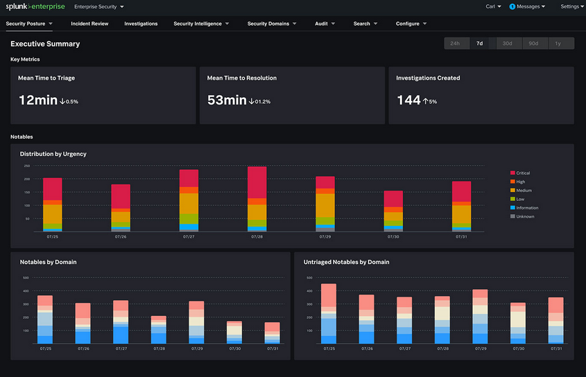The image size is (586, 377).
Task: Toggle the Information legend swatch
Action: 512,207
